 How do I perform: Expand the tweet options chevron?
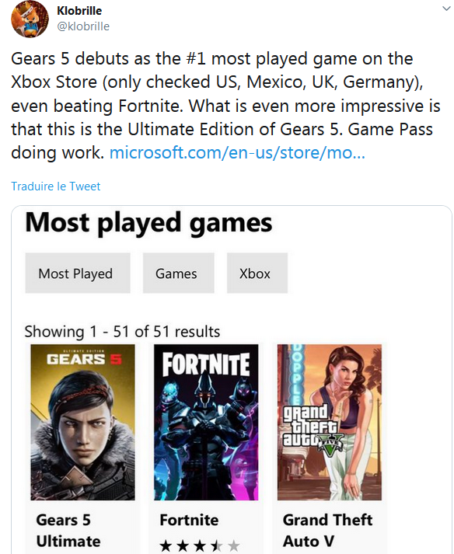(x=446, y=8)
